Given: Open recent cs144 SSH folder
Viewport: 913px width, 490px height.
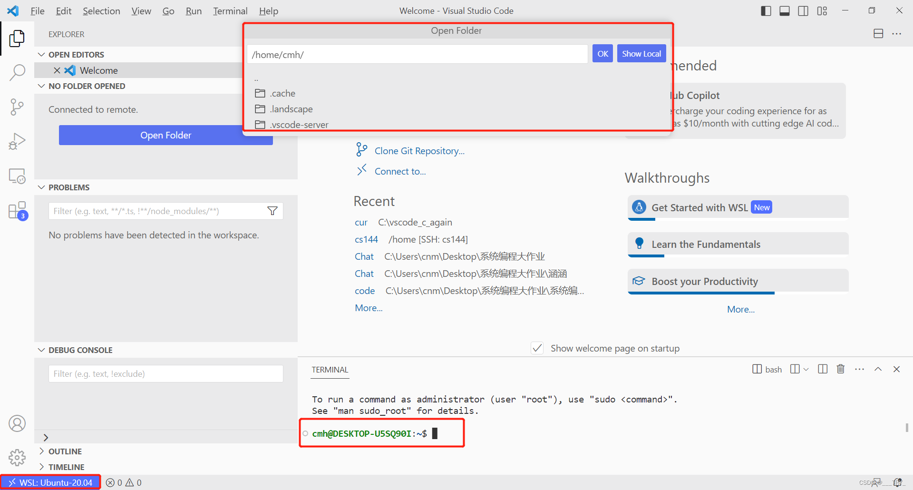Looking at the screenshot, I should [x=366, y=239].
